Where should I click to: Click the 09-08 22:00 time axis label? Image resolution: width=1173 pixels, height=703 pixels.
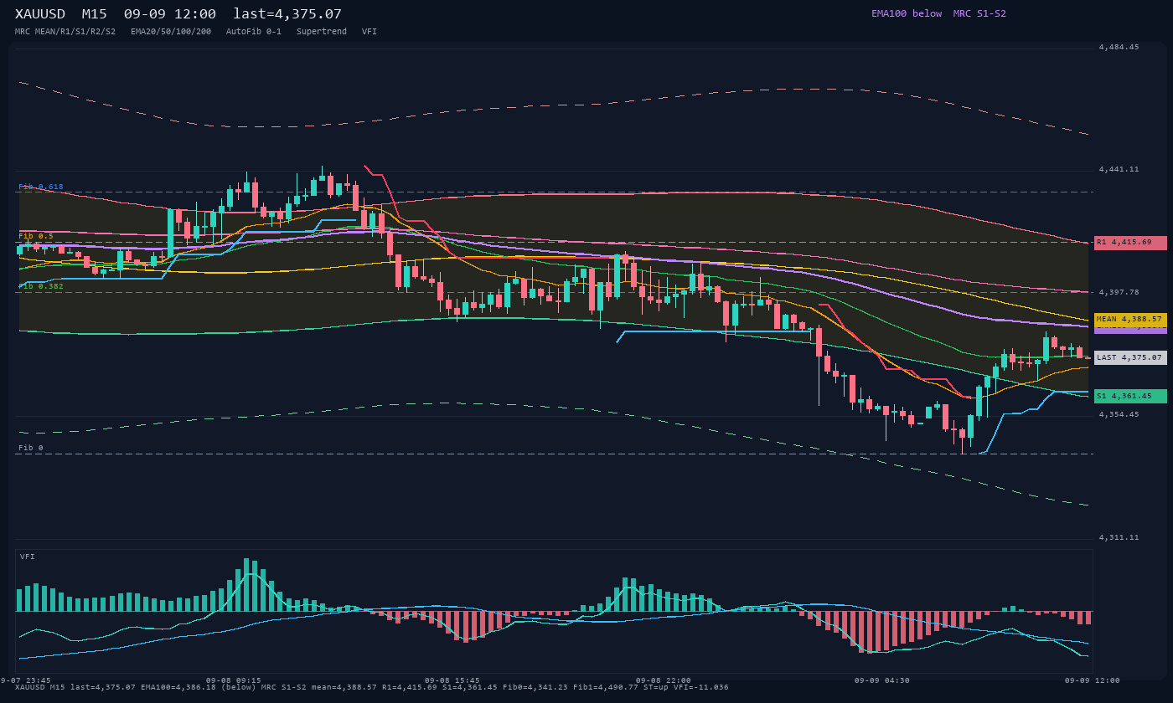pyautogui.click(x=664, y=680)
